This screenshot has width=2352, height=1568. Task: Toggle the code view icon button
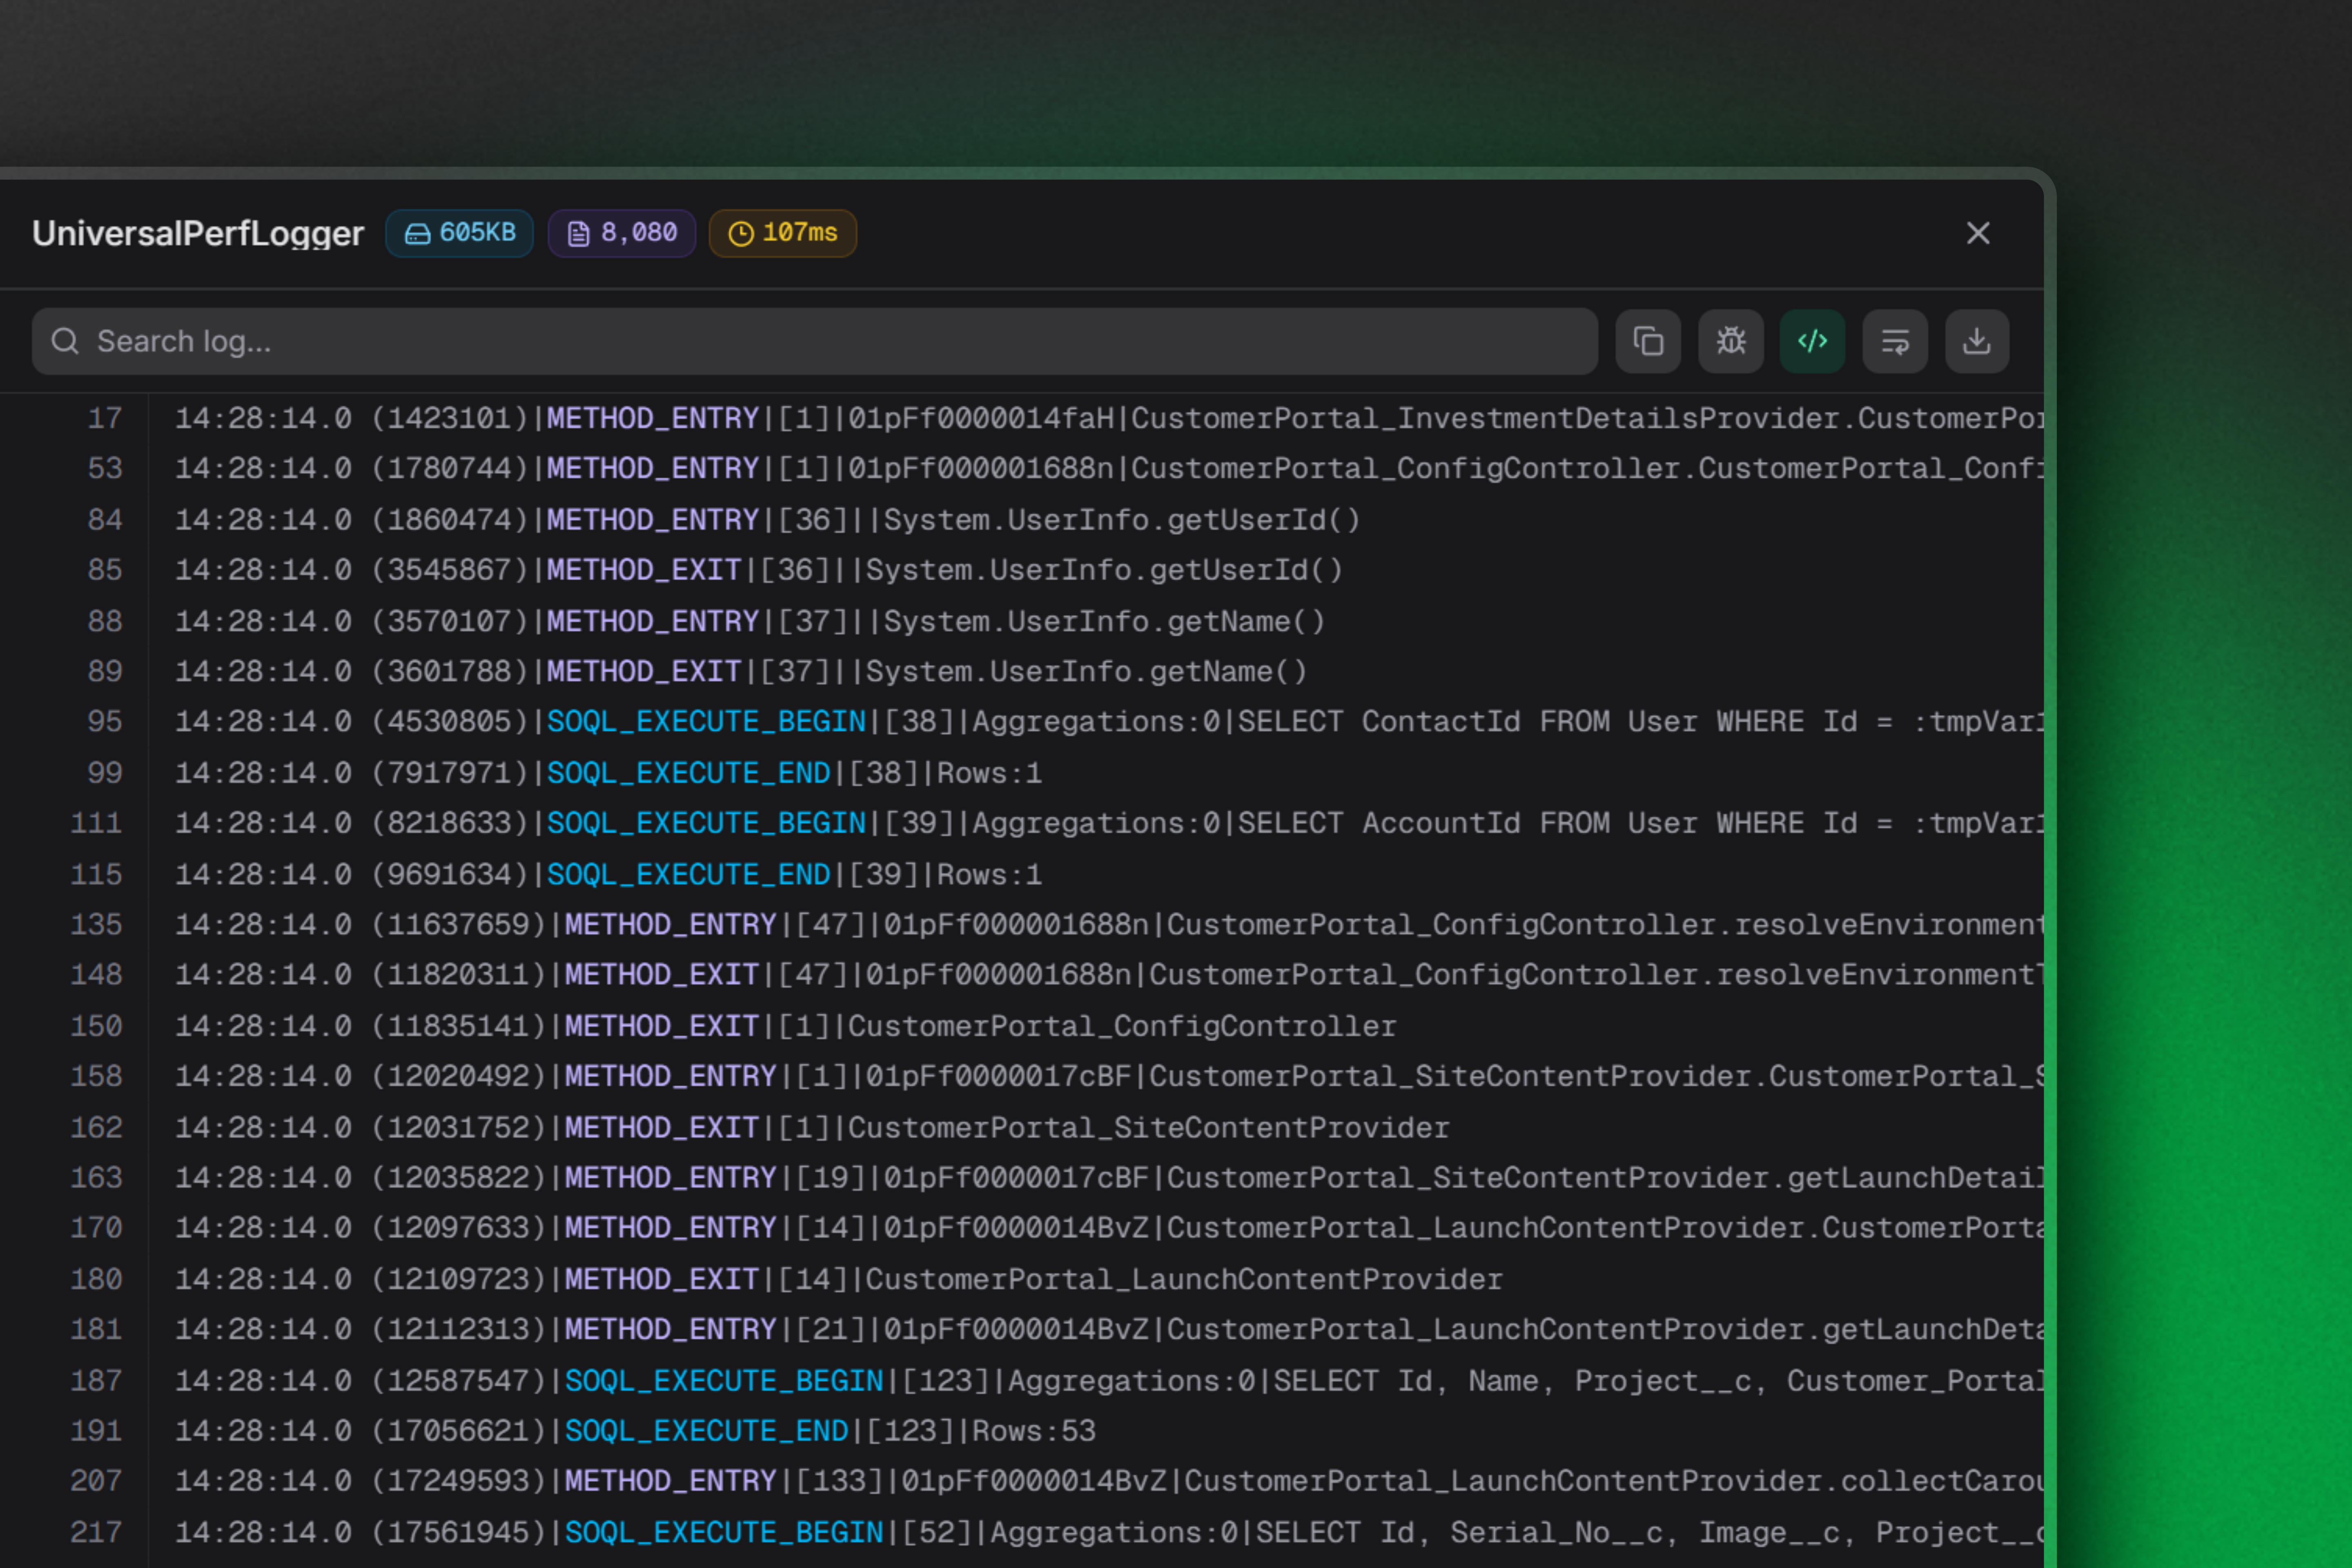1812,341
